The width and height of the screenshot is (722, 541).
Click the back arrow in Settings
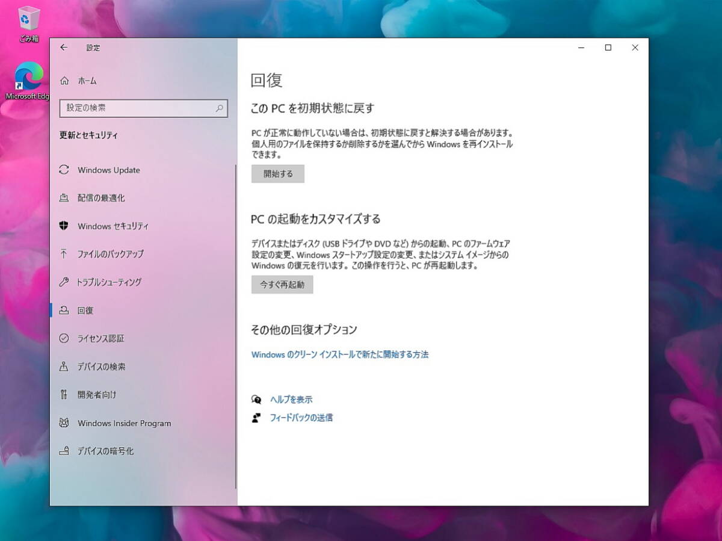pyautogui.click(x=64, y=48)
